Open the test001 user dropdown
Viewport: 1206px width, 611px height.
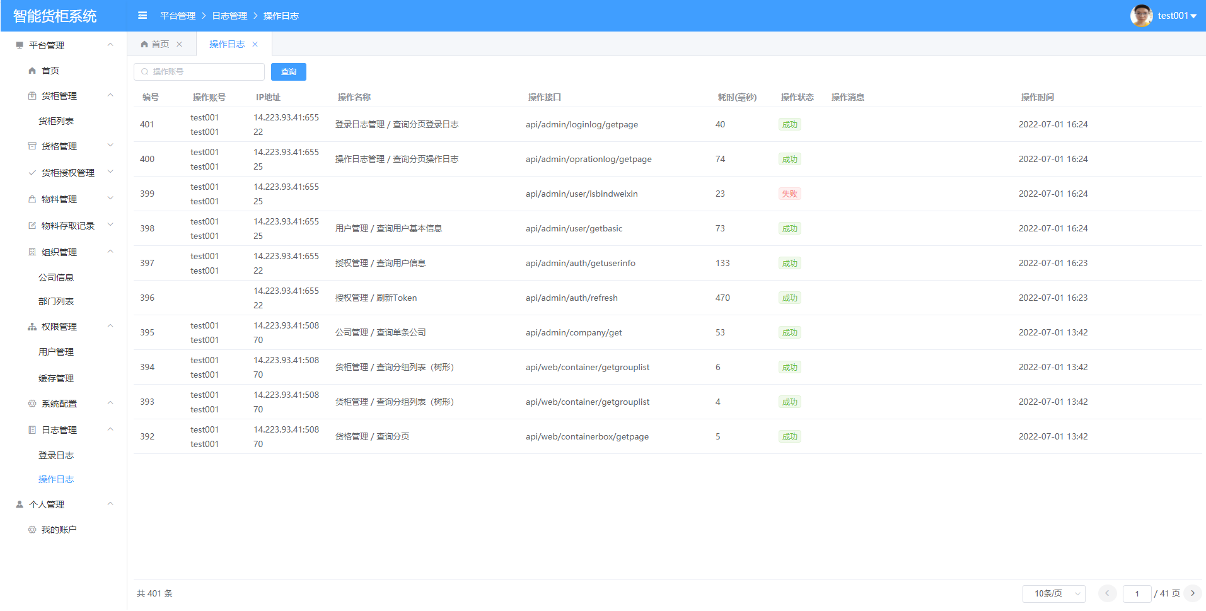tap(1176, 16)
